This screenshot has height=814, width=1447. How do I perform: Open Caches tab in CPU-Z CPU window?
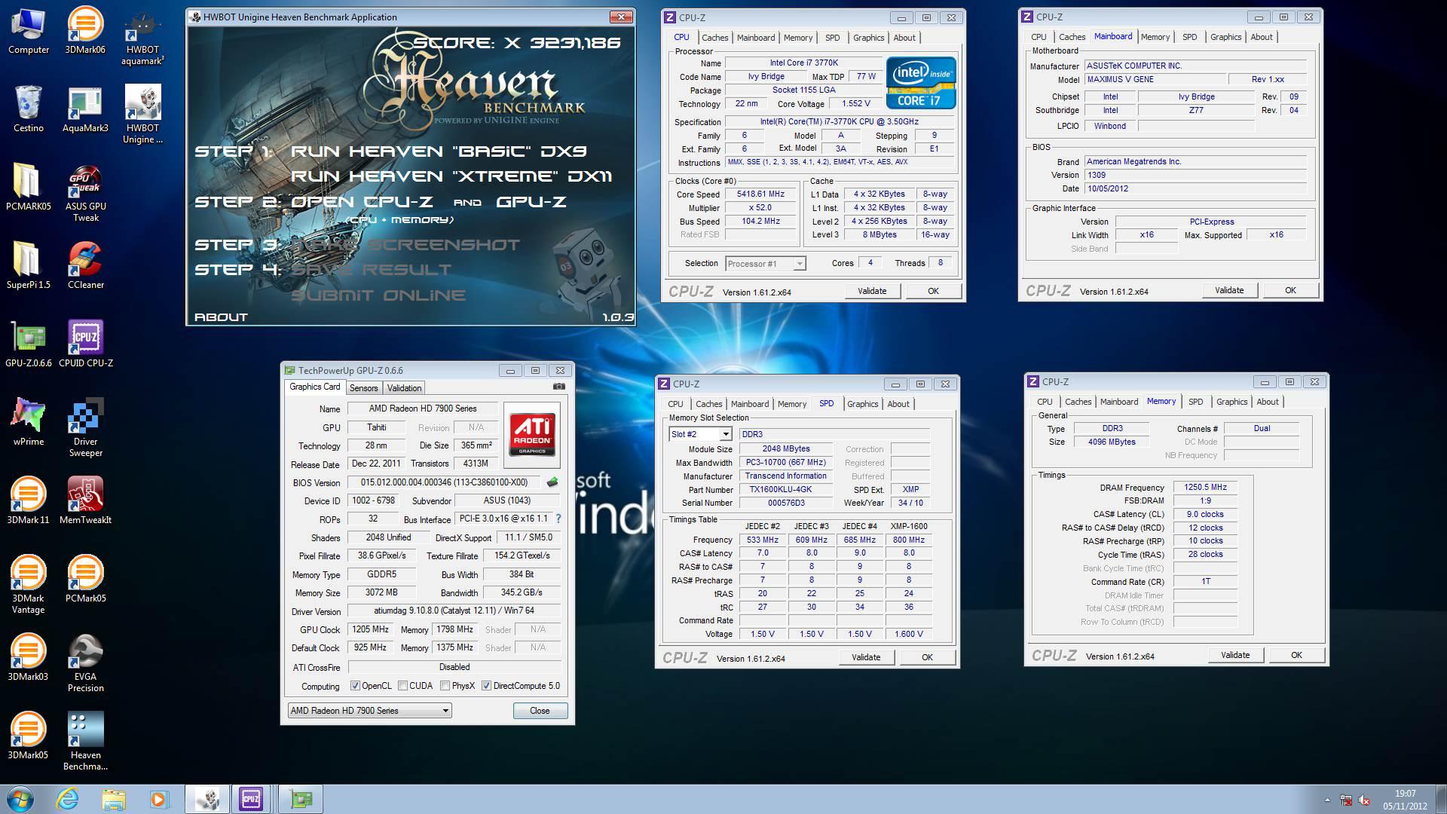714,38
